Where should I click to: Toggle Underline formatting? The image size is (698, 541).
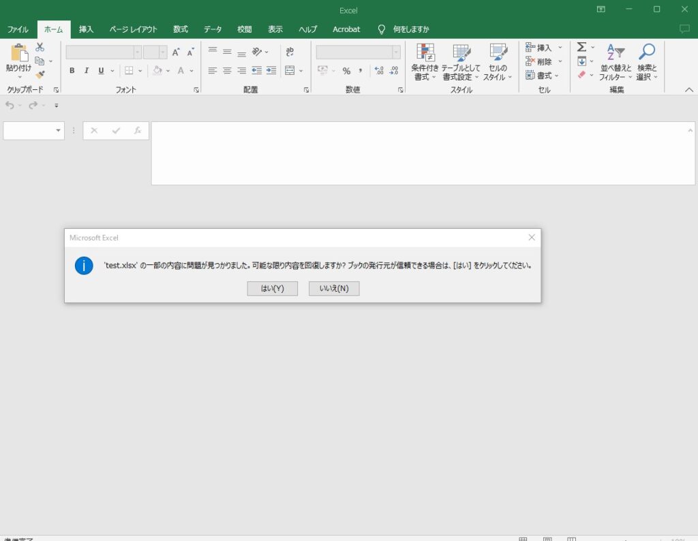(x=101, y=70)
